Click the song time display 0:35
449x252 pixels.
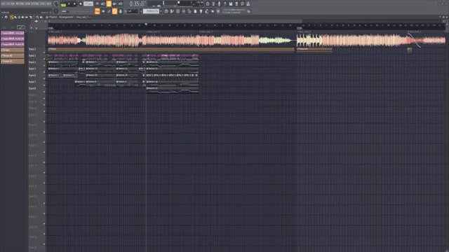coord(137,4)
